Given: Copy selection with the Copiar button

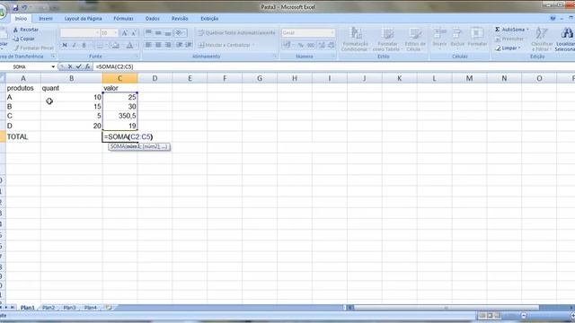Looking at the screenshot, I should [24, 39].
